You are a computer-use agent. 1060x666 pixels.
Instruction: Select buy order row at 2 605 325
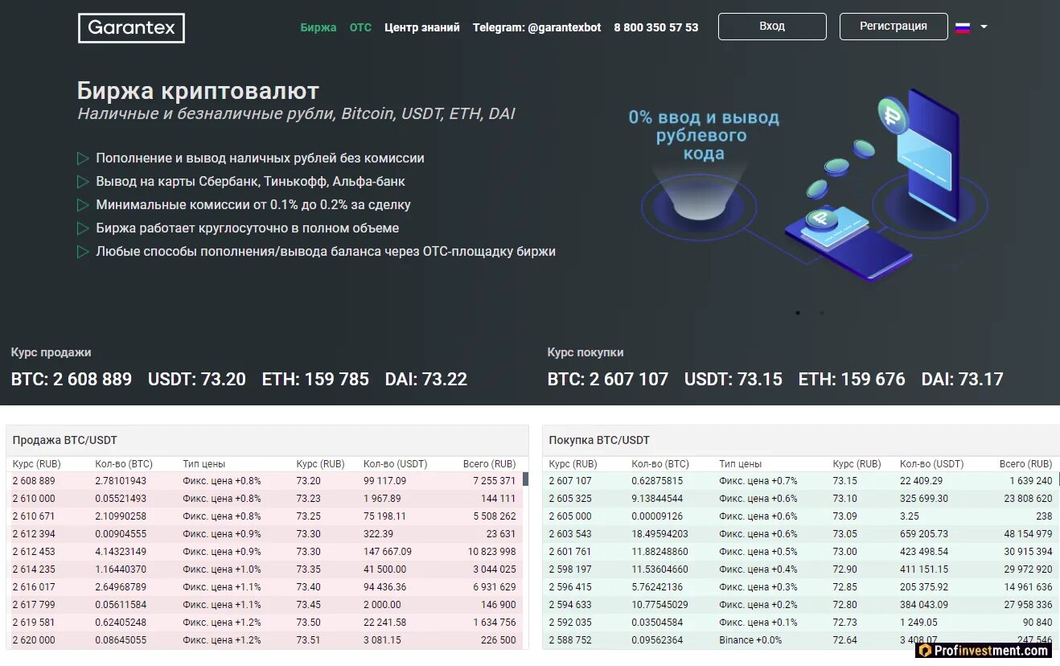point(801,499)
